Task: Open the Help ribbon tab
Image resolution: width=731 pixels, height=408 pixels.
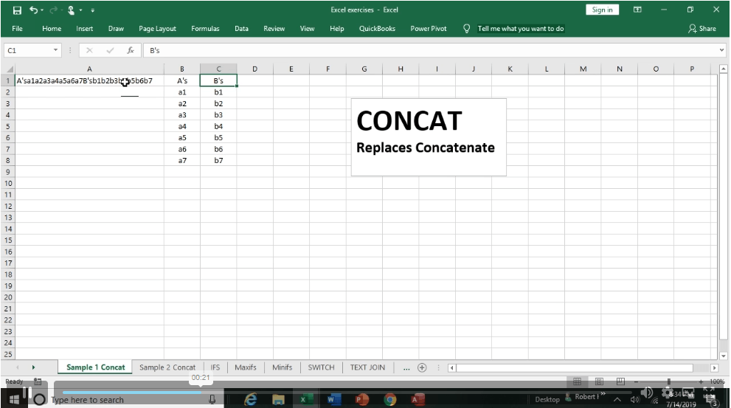Action: (337, 29)
